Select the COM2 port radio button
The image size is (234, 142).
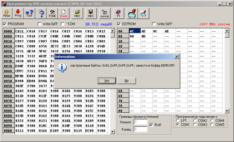pyautogui.click(x=195, y=121)
